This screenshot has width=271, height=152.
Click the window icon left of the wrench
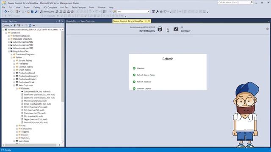coord(153,11)
